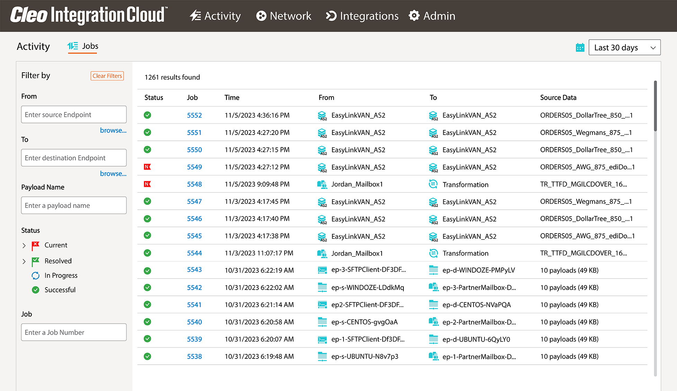
Task: Click the ep-d-WINDOZE folder icon on job 5543
Action: tap(433, 270)
